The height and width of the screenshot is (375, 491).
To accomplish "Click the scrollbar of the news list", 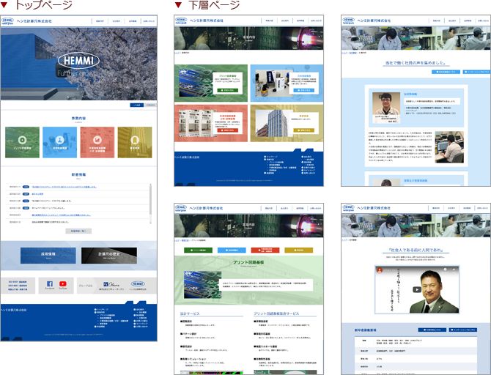I will [150, 204].
